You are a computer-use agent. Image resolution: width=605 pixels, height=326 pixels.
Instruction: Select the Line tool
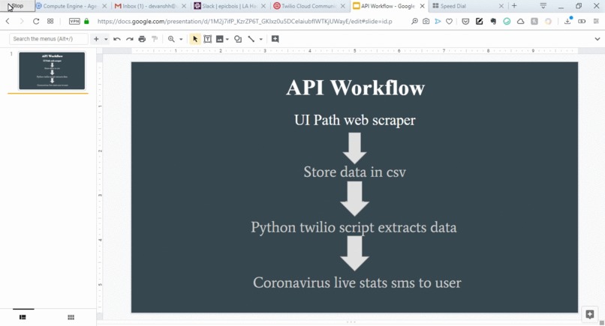[x=251, y=39]
